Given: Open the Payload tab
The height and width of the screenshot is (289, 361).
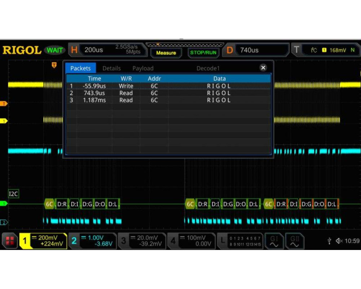Looking at the screenshot, I should pyautogui.click(x=143, y=68).
